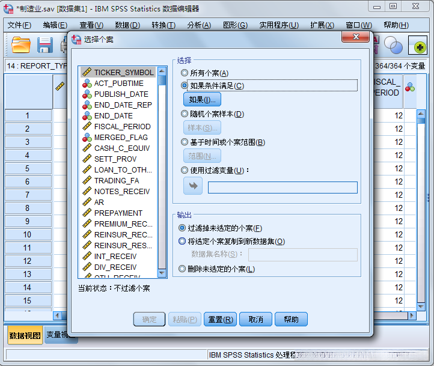
Task: Open the 实用程序(U) menu
Action: tap(279, 25)
